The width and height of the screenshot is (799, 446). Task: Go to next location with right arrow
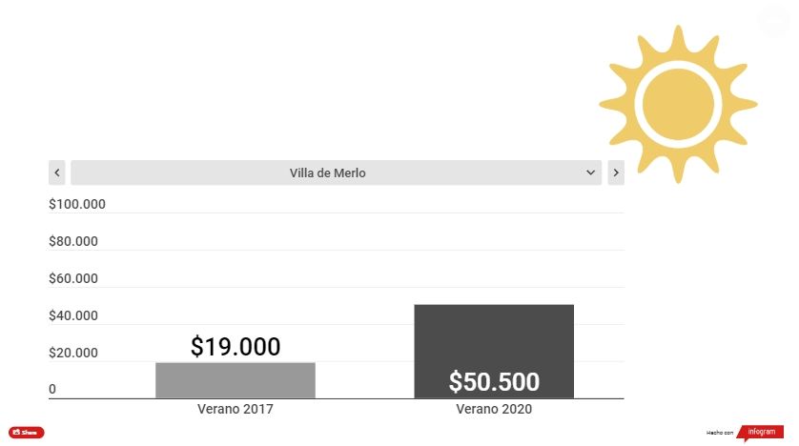(x=616, y=172)
